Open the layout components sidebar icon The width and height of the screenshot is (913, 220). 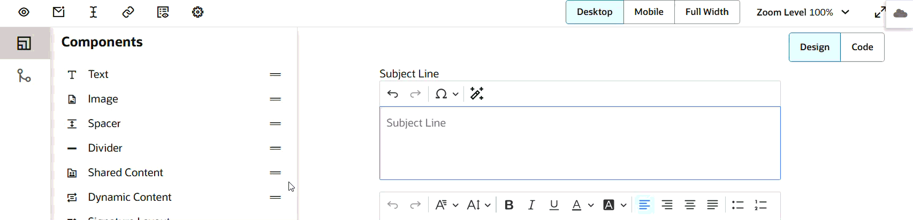point(24,43)
